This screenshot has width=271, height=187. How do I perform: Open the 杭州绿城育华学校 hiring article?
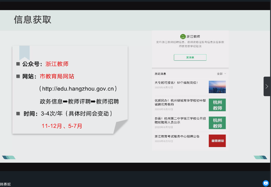(x=180, y=102)
